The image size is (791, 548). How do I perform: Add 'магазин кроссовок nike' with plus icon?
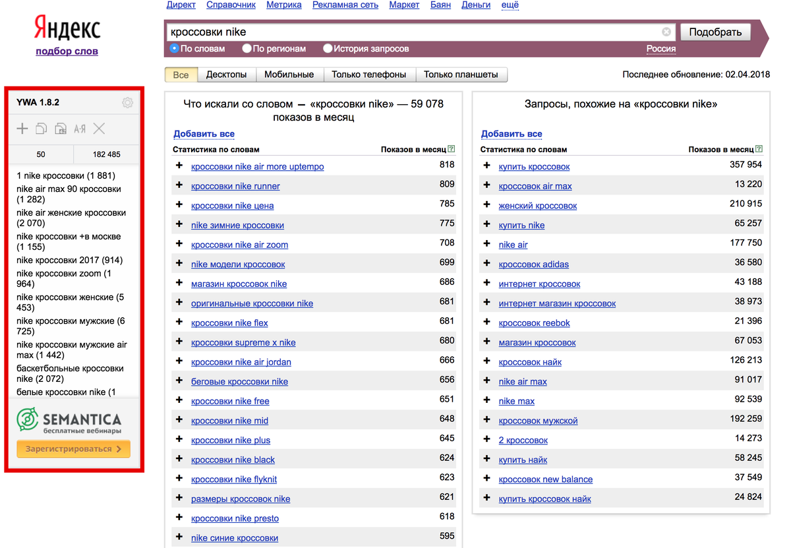pyautogui.click(x=179, y=283)
